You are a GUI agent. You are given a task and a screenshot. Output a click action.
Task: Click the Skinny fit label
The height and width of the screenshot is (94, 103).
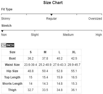tap(6, 19)
